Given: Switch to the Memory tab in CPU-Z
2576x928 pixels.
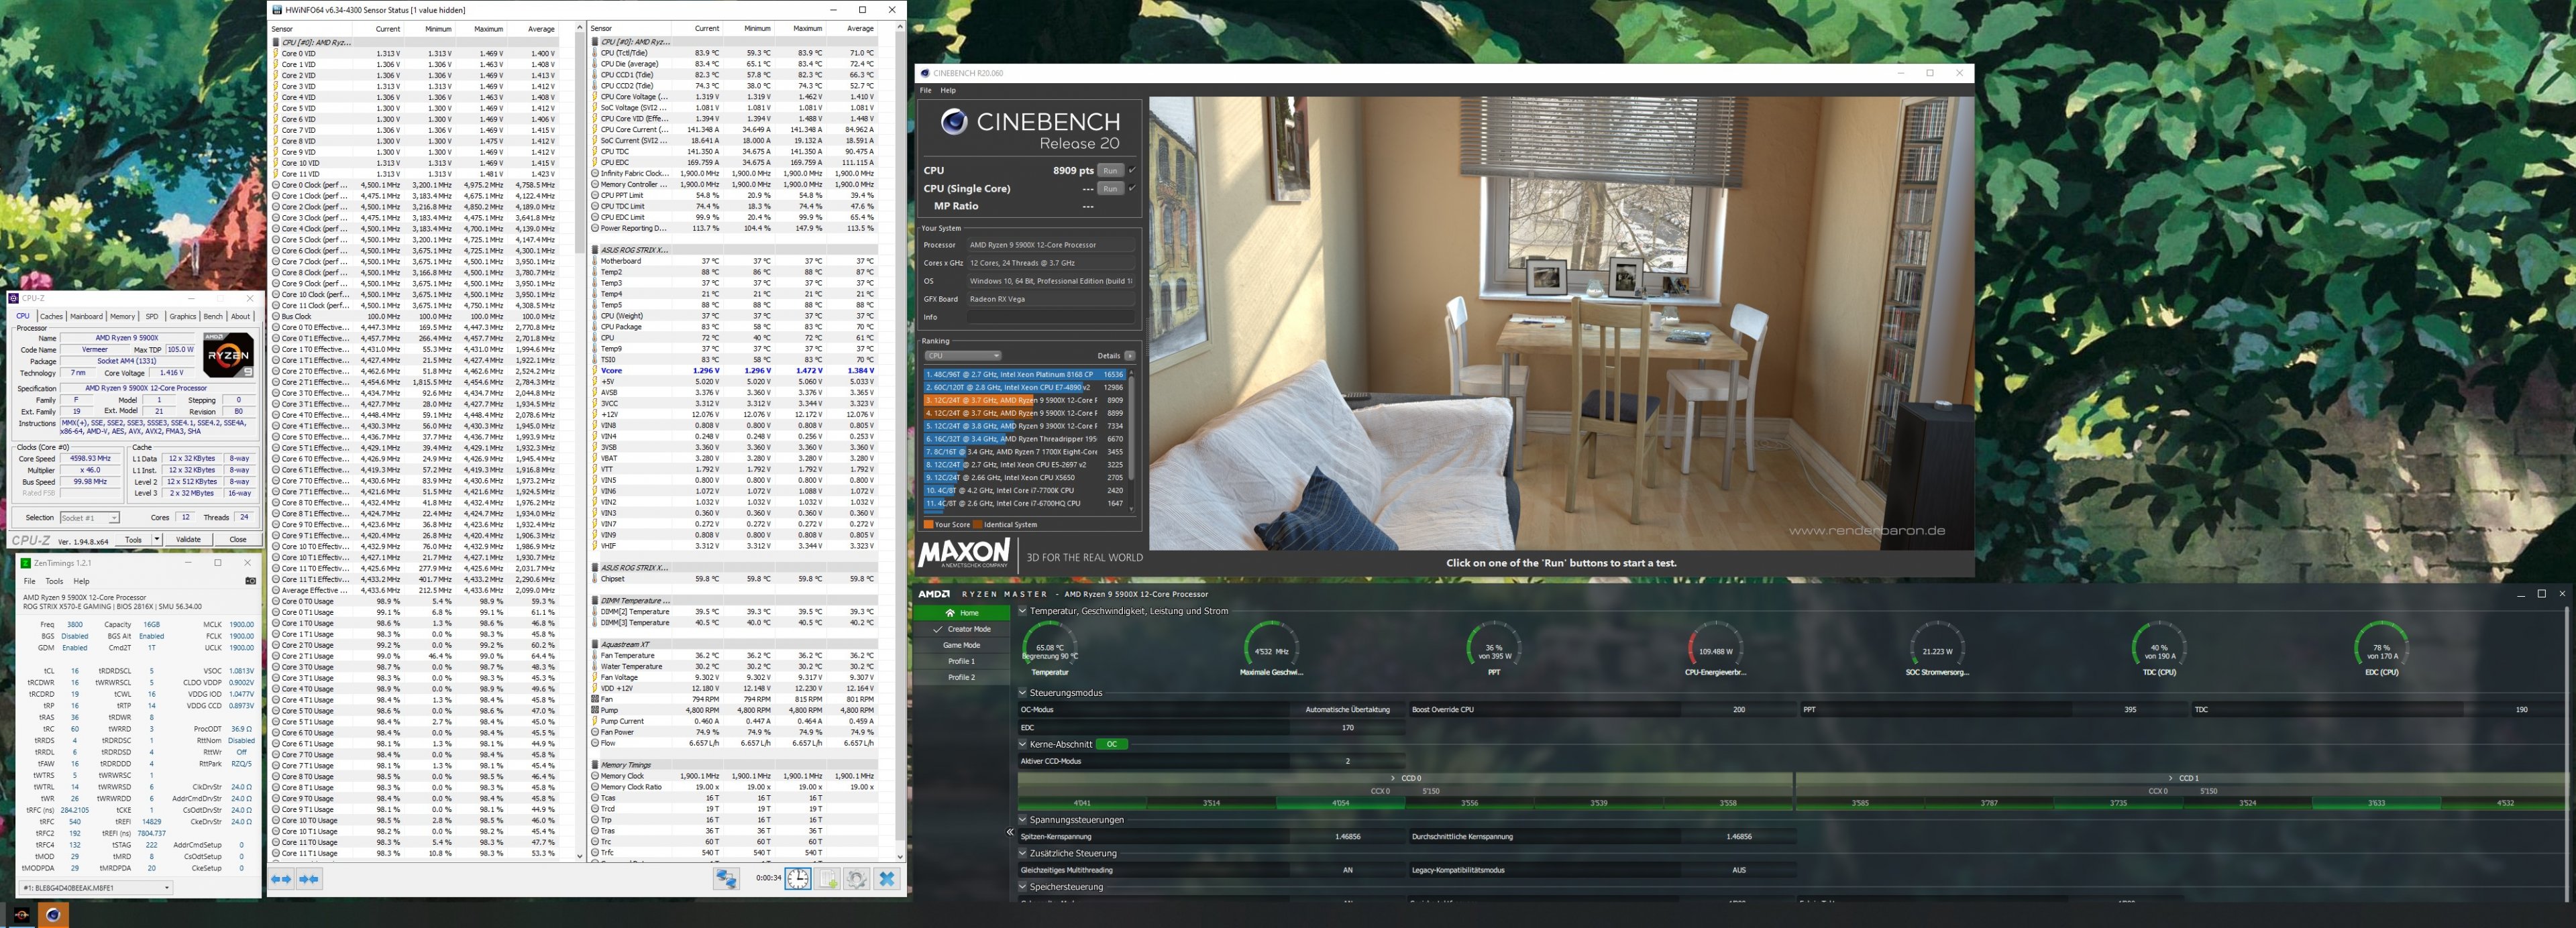Looking at the screenshot, I should click(122, 316).
